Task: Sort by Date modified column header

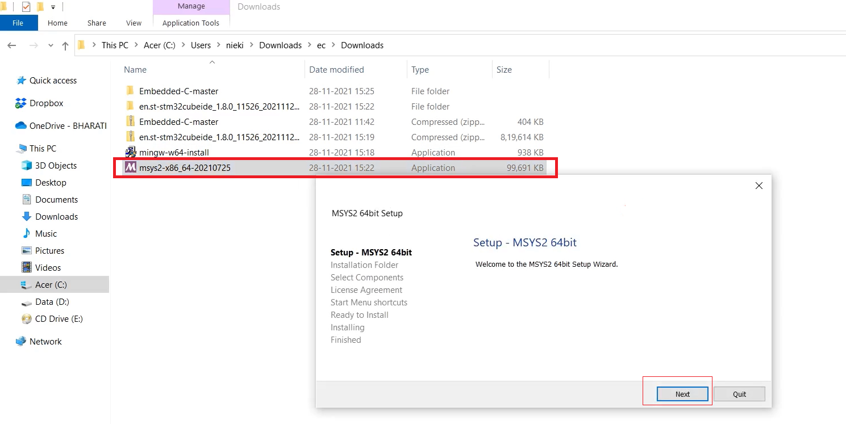Action: (x=356, y=70)
